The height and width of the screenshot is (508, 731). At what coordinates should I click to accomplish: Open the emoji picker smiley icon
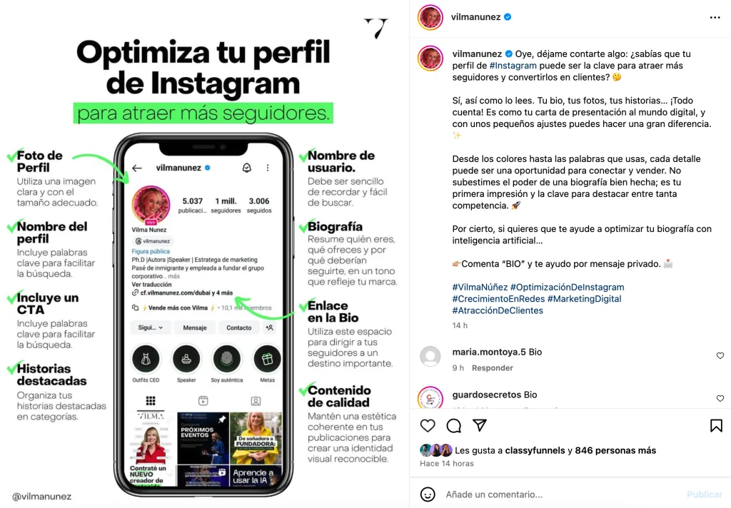(428, 494)
